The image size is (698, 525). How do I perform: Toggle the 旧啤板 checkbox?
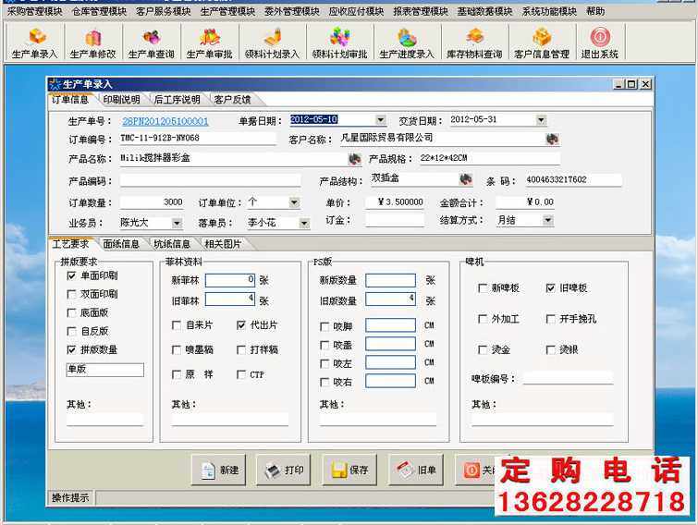coord(550,288)
